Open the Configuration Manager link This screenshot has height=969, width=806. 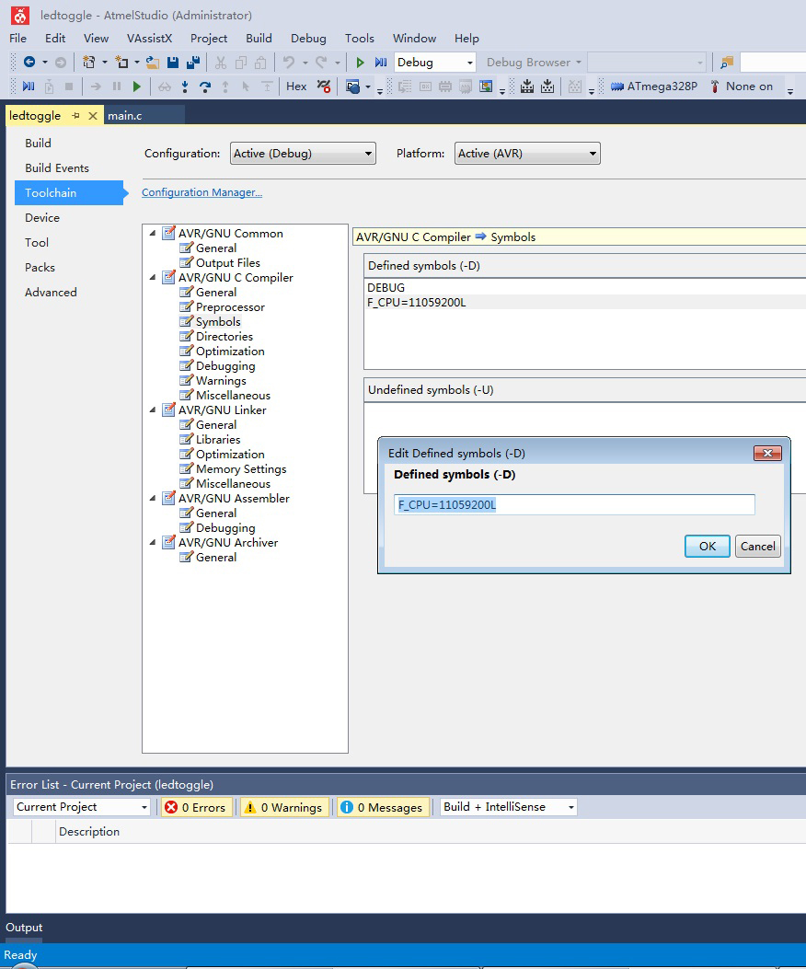pos(202,192)
